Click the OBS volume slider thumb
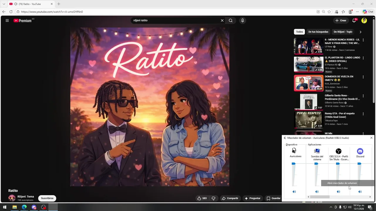The width and height of the screenshot is (376, 211). (338, 164)
